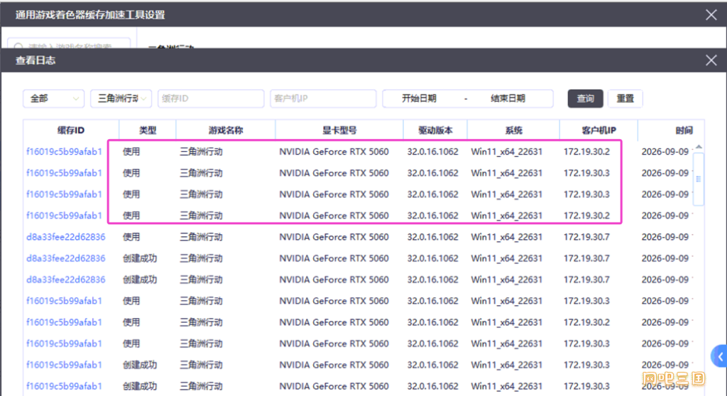Pick the 结束日期 end date field
The height and width of the screenshot is (396, 727).
(x=508, y=99)
